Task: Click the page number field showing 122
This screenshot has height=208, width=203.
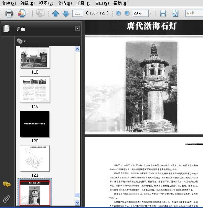Action: (78, 13)
